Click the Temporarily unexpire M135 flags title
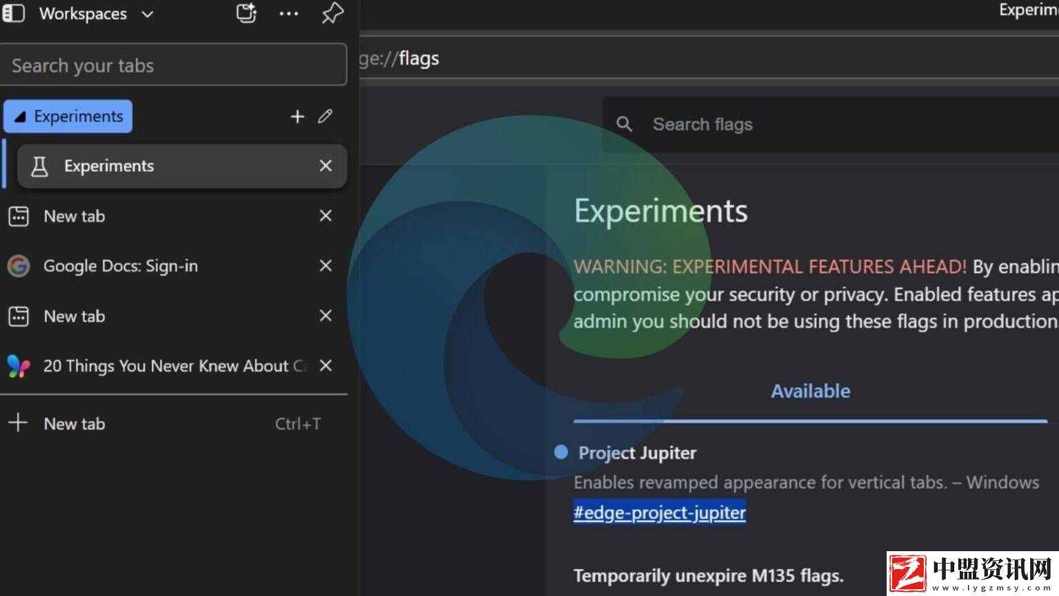This screenshot has width=1059, height=596. (708, 575)
